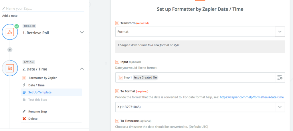Click the Input field with Issue Created On
The height and width of the screenshot is (131, 293).
[x=215, y=78]
